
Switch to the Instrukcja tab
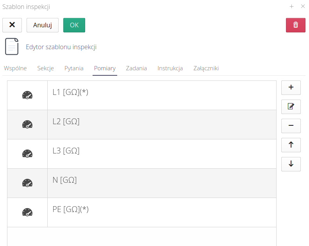(x=170, y=68)
